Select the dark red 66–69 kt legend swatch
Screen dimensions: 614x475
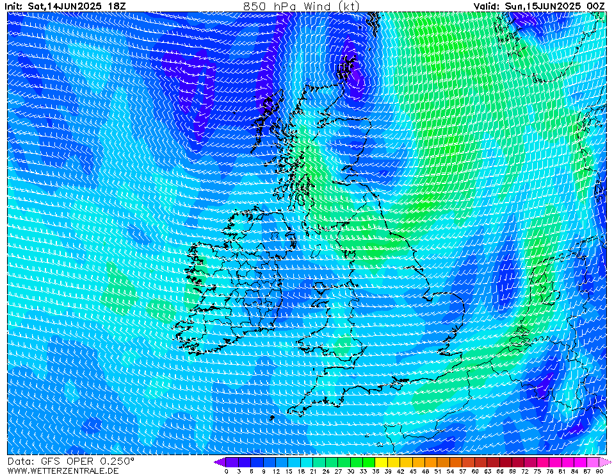click(506, 462)
